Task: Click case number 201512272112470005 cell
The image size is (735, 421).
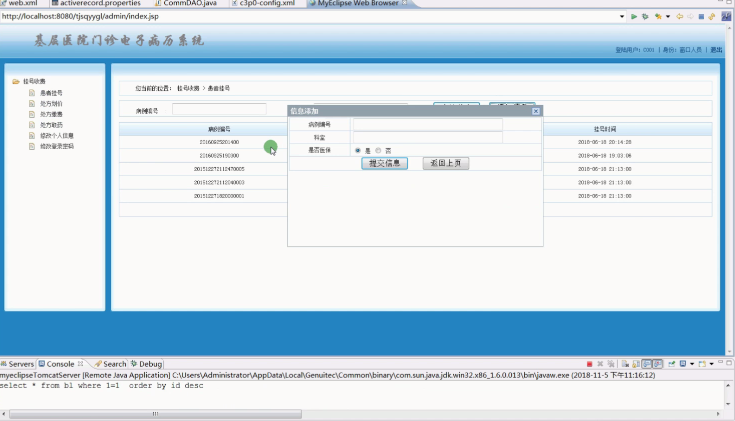Action: pos(219,169)
